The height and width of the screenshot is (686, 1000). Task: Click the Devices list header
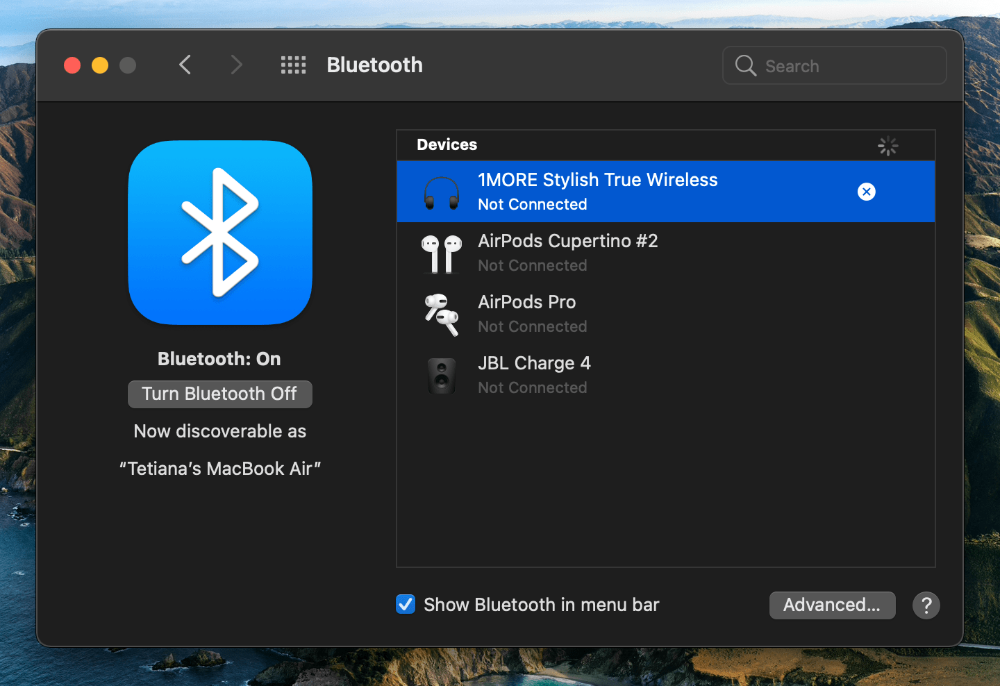click(x=666, y=145)
